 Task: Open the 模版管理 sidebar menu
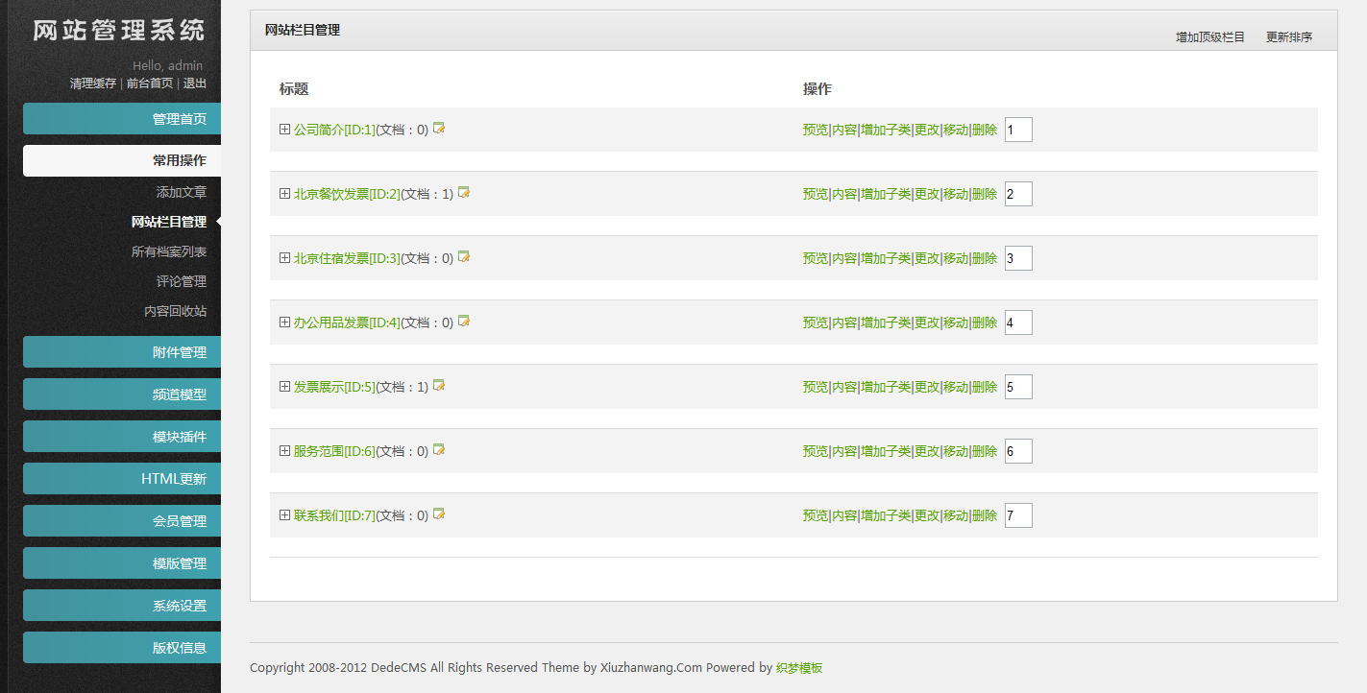point(122,563)
